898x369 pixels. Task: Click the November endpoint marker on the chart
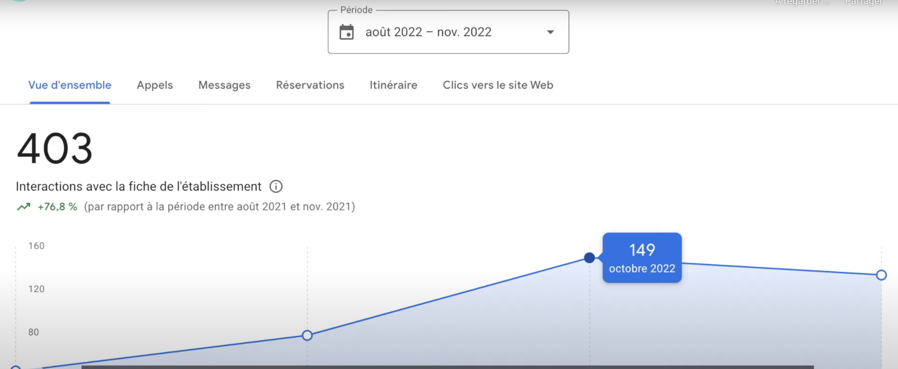(x=882, y=275)
